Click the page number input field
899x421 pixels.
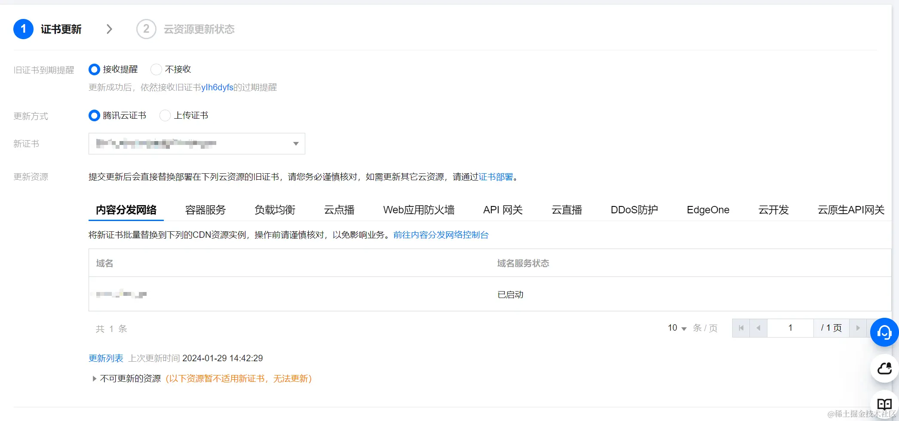pos(790,328)
